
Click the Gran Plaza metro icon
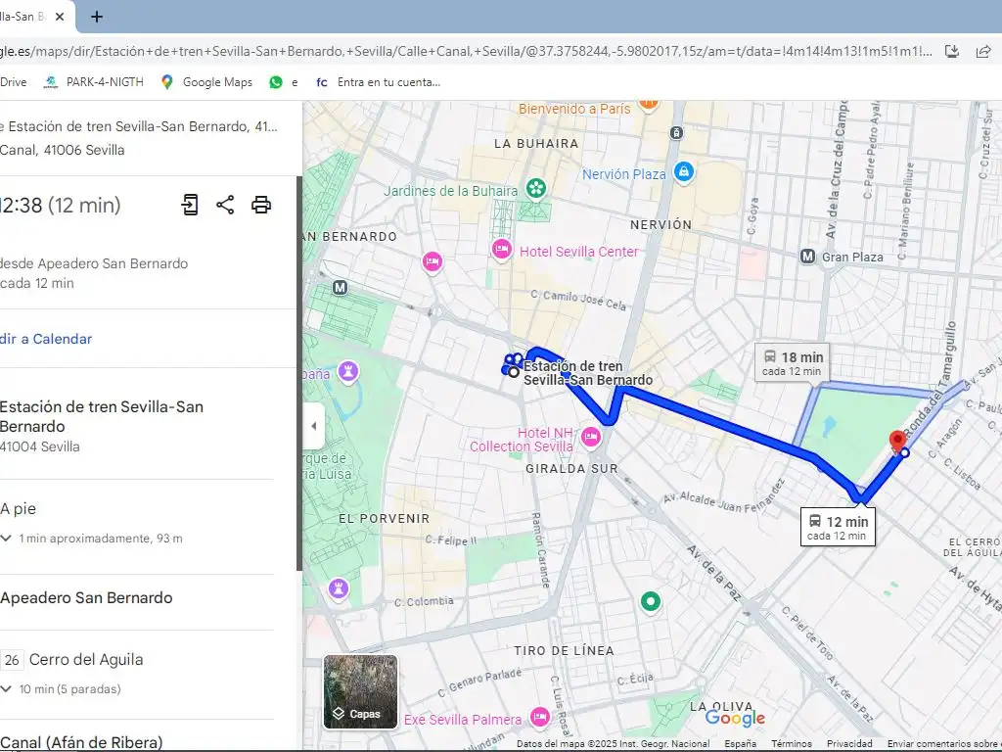pos(807,257)
